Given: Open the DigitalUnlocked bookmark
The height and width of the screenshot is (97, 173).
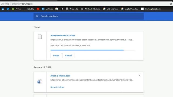Looking at the screenshot, I should click(x=129, y=9).
